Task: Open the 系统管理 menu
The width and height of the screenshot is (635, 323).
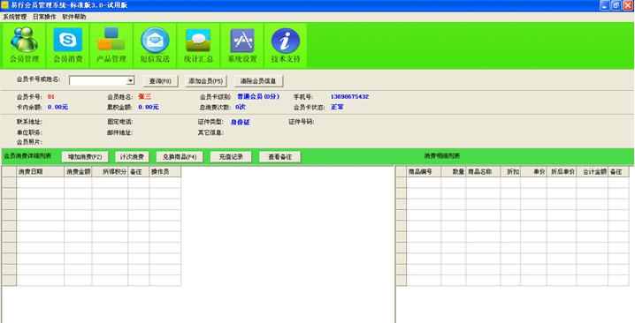Action: click(14, 17)
